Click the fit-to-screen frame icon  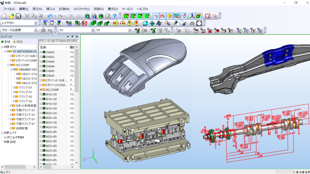point(199,23)
